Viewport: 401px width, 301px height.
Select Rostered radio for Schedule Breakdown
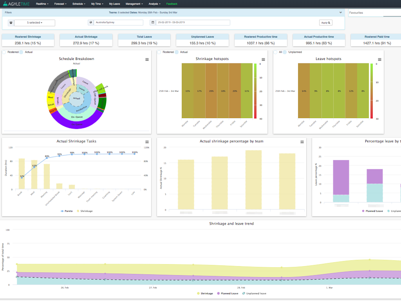pyautogui.click(x=4, y=52)
